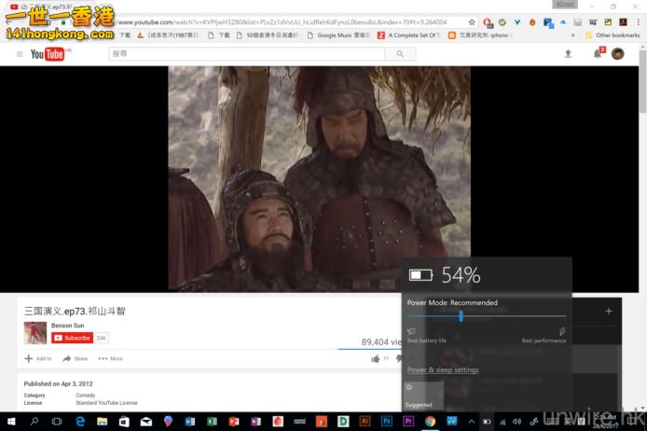
Task: Expand the bookmarks overflow chevron
Action: tap(572, 35)
